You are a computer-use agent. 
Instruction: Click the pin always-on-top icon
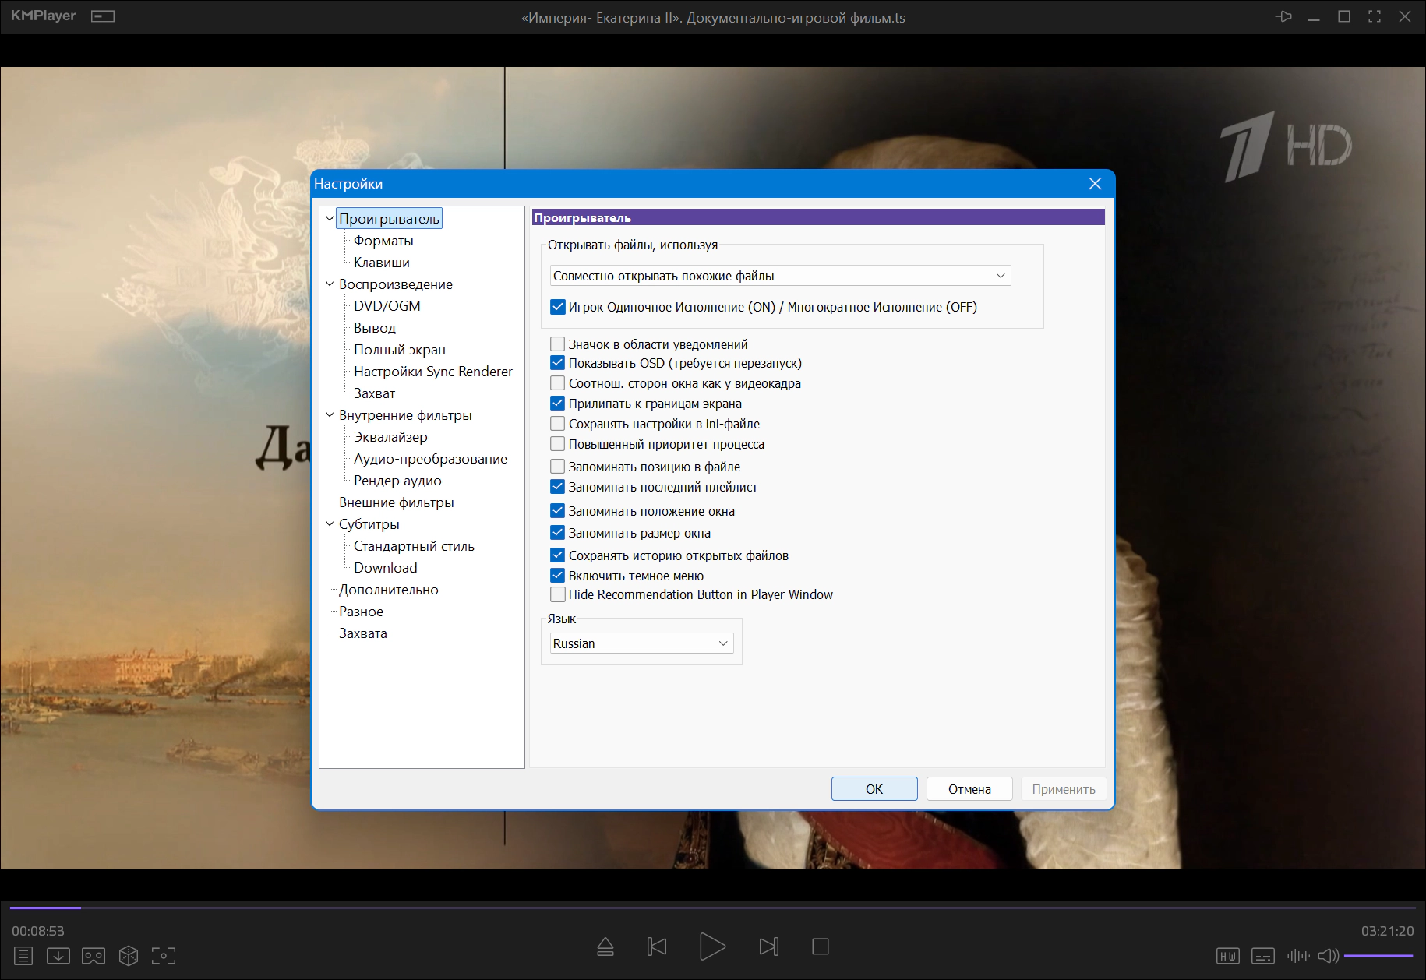pos(1283,16)
